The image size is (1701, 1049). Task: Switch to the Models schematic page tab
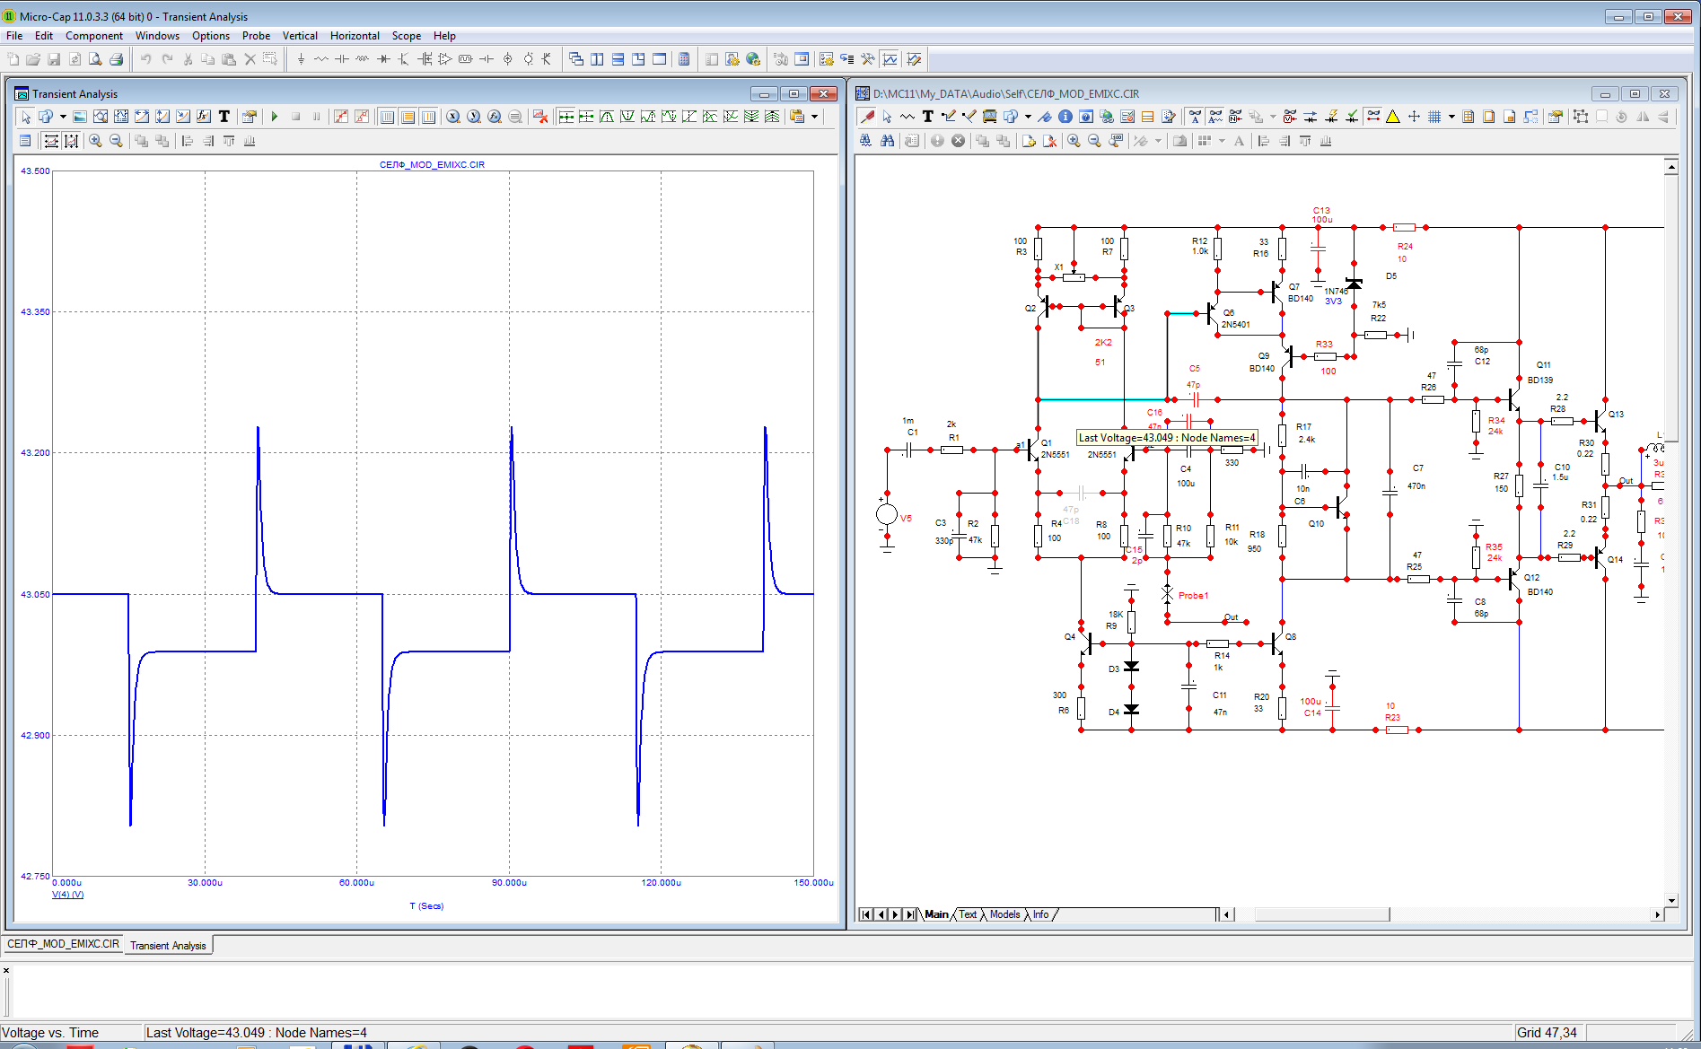click(x=1004, y=914)
